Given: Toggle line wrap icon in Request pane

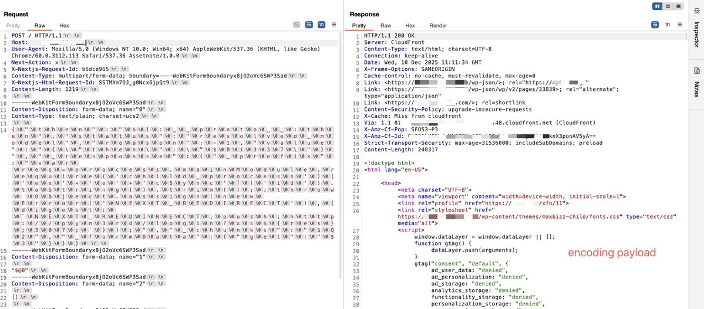Looking at the screenshot, I should coord(309,25).
